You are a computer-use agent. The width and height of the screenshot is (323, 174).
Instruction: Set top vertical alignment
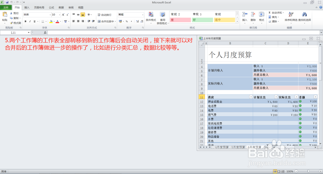pyautogui.click(x=74, y=15)
